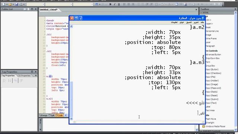Maximize the Tag Properties panel
This screenshot has width=238, height=134.
click(x=32, y=72)
